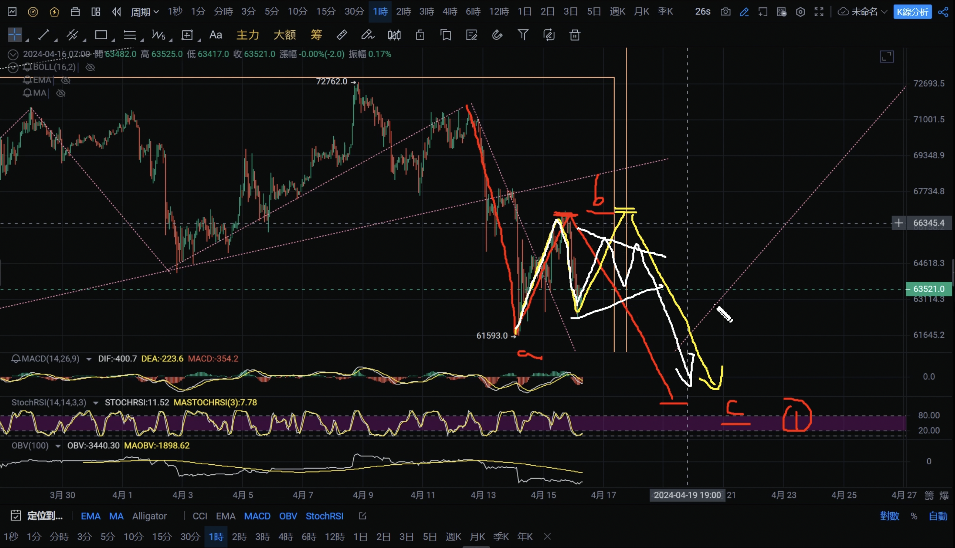
Task: Click the drawing list edit icon
Action: 471,35
